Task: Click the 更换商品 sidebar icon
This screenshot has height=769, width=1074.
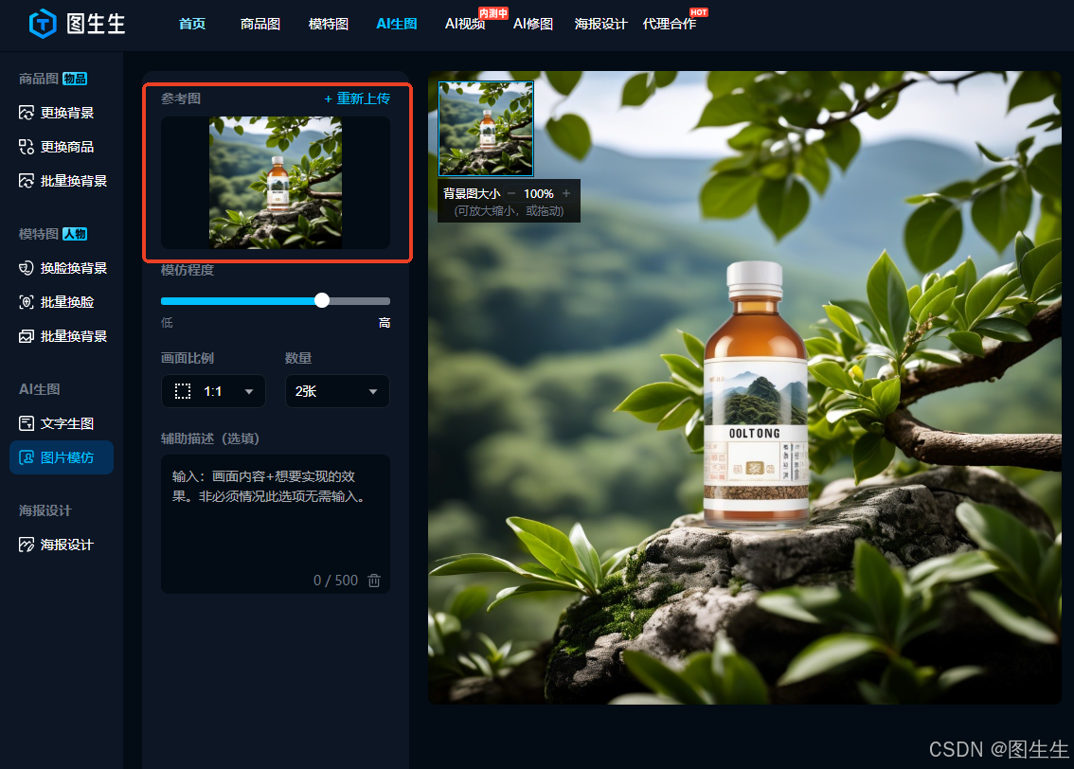Action: pyautogui.click(x=26, y=147)
